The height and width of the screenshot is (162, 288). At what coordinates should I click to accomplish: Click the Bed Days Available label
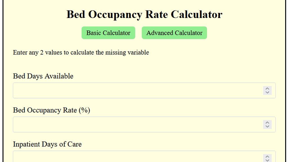click(x=43, y=76)
